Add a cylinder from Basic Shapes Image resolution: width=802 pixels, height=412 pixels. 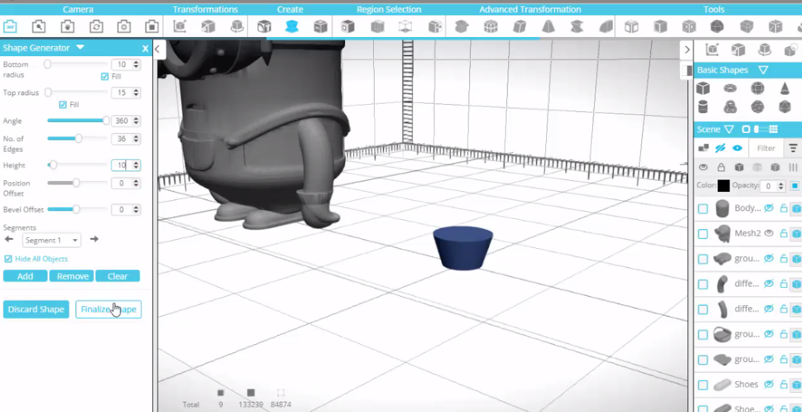(x=703, y=107)
